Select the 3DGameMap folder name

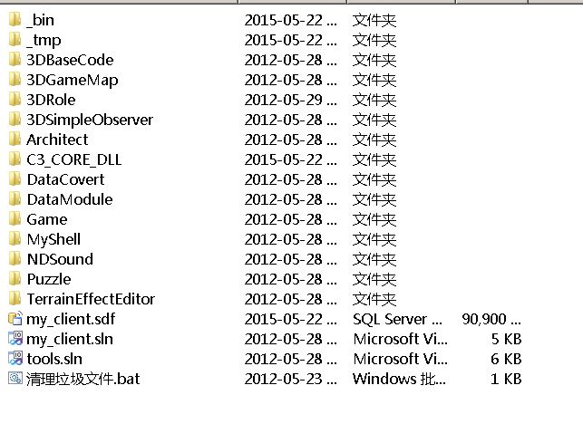[73, 81]
